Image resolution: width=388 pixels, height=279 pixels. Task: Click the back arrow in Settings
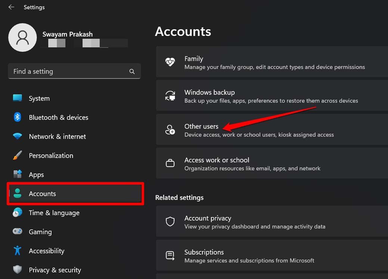click(11, 7)
